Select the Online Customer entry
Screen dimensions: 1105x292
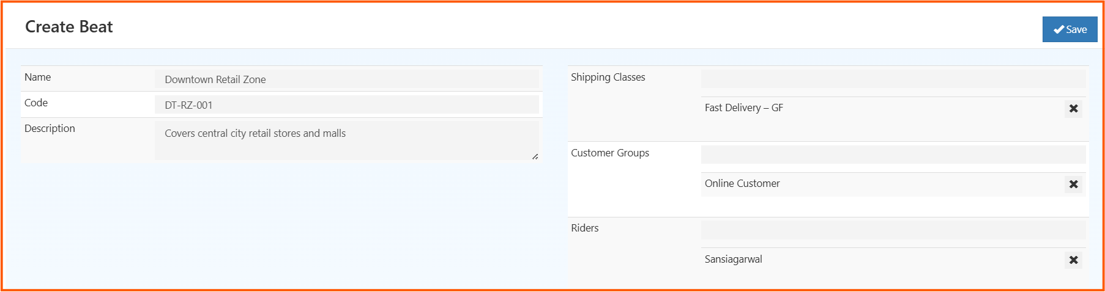tap(742, 184)
